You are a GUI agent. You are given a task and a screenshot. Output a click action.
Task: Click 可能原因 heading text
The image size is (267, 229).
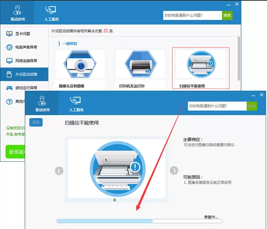193,177
